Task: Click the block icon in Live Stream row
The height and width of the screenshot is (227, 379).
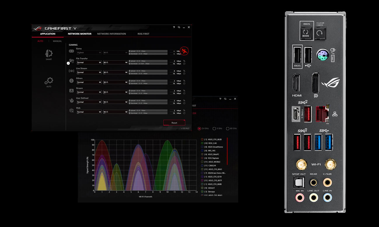Action: point(184,74)
